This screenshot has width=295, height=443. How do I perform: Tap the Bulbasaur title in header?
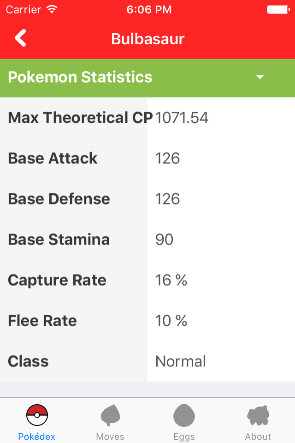click(147, 39)
